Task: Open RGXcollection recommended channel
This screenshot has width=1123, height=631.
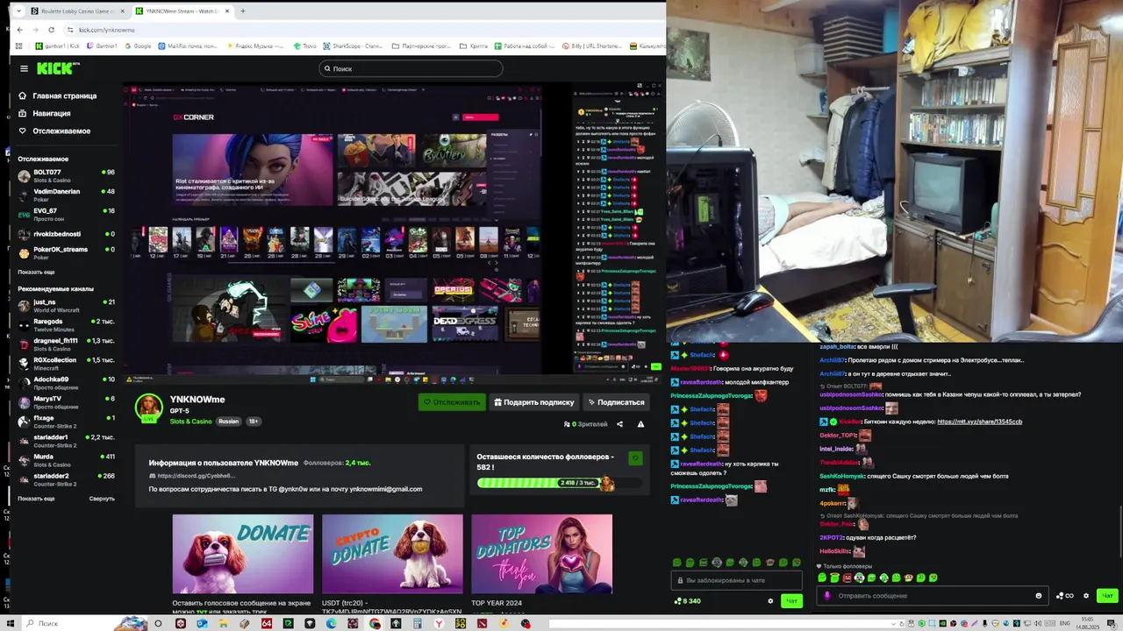Action: [x=66, y=364]
